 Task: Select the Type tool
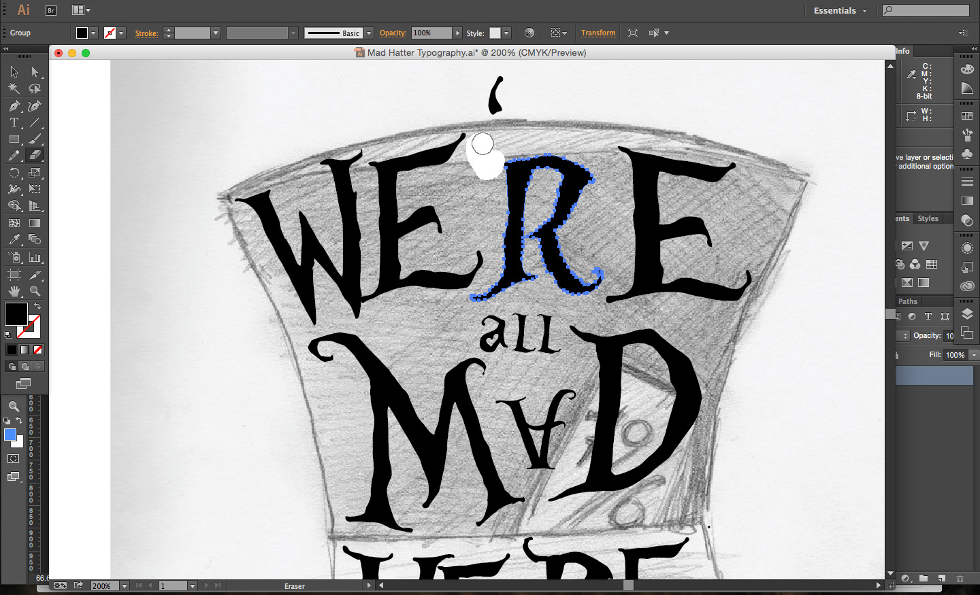[14, 122]
